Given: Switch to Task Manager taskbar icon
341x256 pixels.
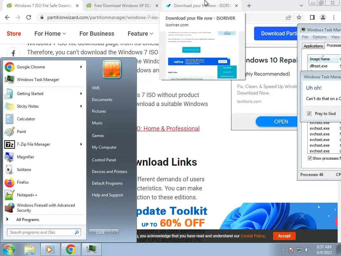Looking at the screenshot, I should (92, 249).
